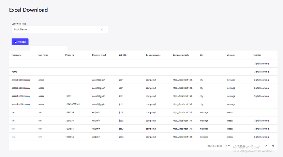Select the row with phone 123456789101
The width and height of the screenshot is (283, 157).
click(143, 104)
